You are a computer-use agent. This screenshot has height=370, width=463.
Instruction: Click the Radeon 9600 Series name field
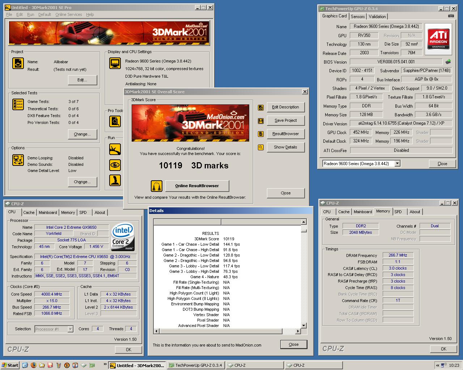(x=386, y=26)
